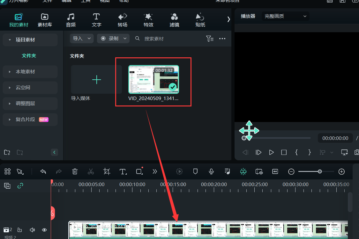Select the VID_20240509 video thumbnail
Viewport: 359px width, 239px height.
point(153,80)
